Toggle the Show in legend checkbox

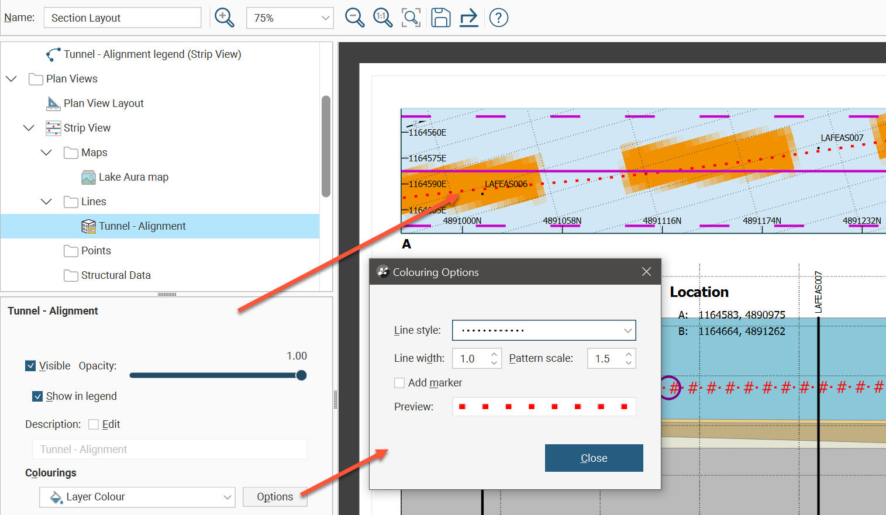point(38,396)
